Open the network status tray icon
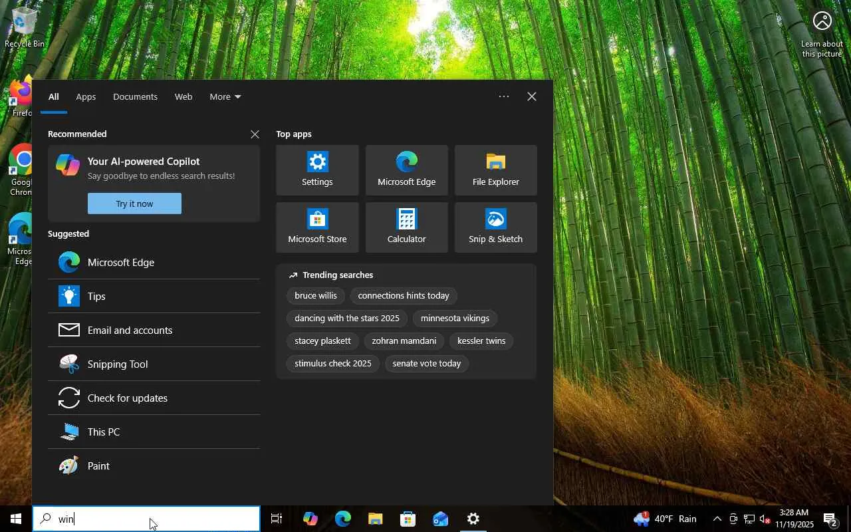 coord(749,519)
